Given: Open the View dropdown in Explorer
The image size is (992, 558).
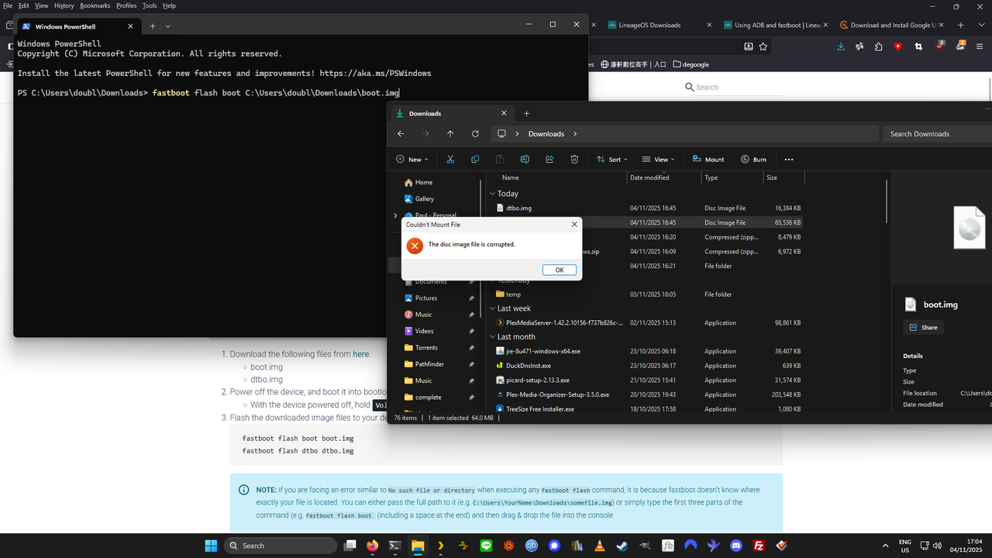Looking at the screenshot, I should pos(657,159).
